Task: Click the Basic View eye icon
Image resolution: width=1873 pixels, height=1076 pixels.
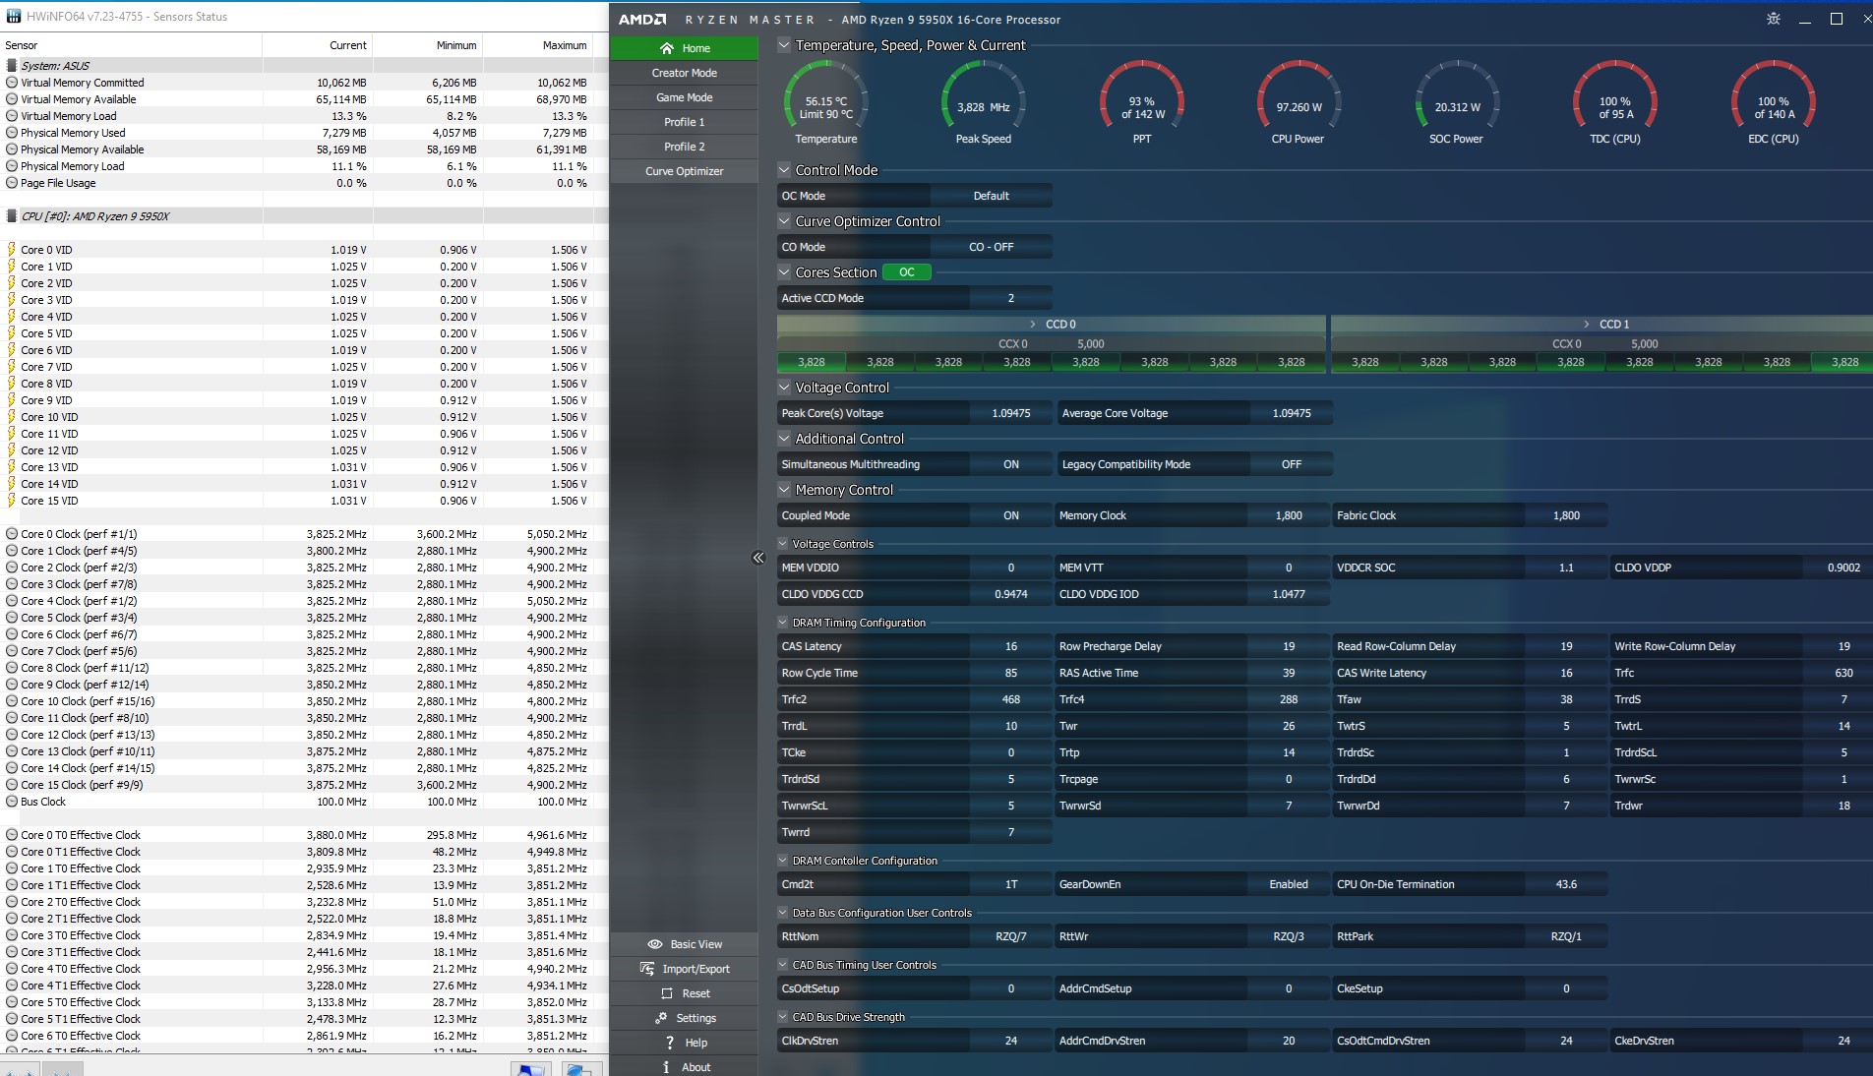Action: pos(654,944)
